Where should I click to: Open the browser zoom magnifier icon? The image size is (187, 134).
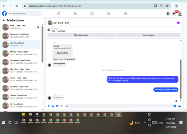click(x=161, y=6)
